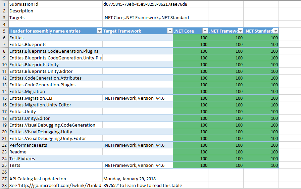Select Entitas.Blueprints.CodeGeneration.Unity.Plu cell
The height and width of the screenshot is (189, 301).
55,58
